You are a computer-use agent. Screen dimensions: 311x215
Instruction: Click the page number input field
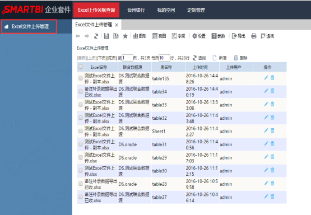(127, 58)
